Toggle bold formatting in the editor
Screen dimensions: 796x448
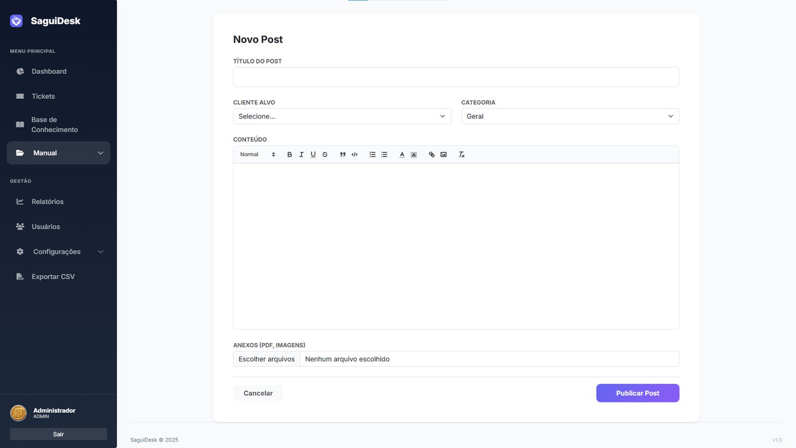tap(290, 155)
